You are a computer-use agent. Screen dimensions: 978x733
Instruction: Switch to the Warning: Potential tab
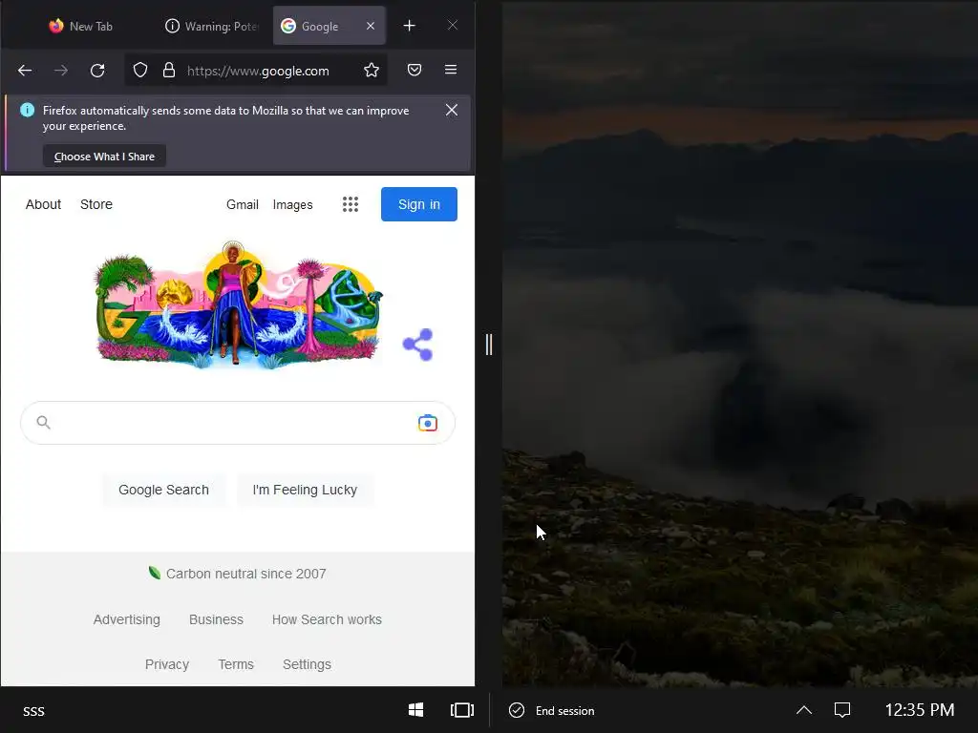tap(212, 26)
